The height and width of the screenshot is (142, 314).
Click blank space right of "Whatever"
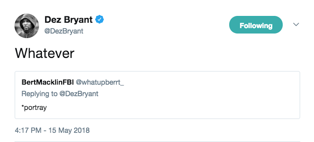(x=174, y=53)
